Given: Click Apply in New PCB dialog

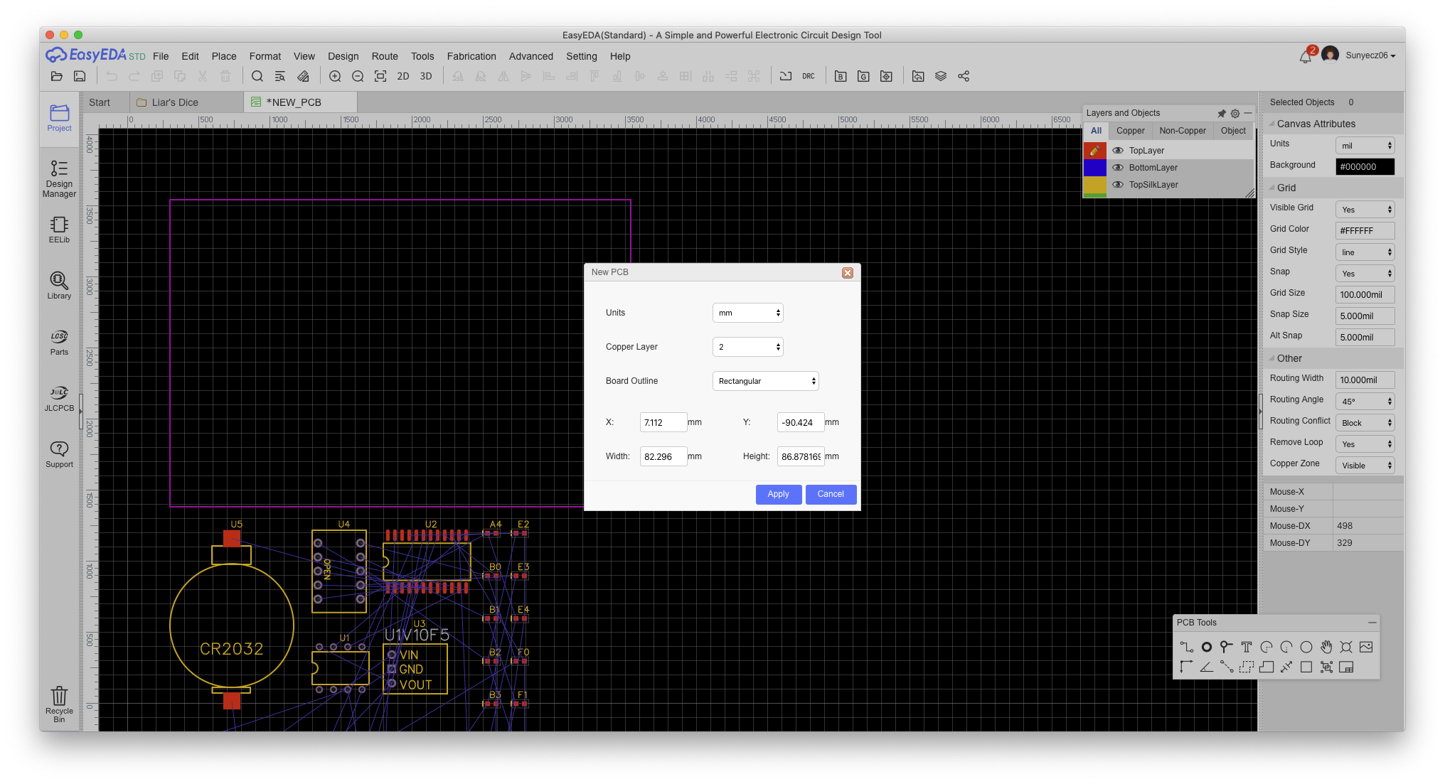Looking at the screenshot, I should [778, 494].
